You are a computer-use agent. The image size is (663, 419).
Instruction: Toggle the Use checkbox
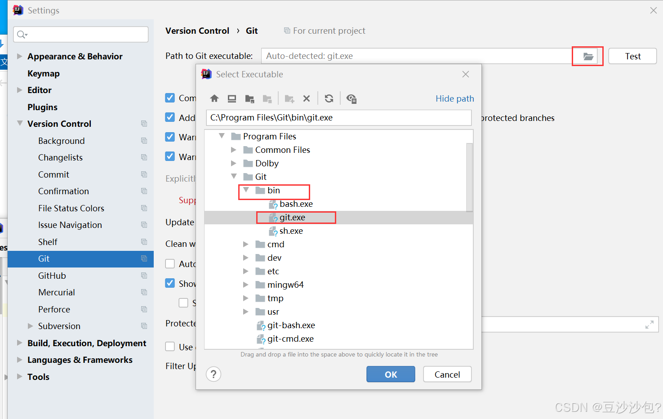[170, 347]
